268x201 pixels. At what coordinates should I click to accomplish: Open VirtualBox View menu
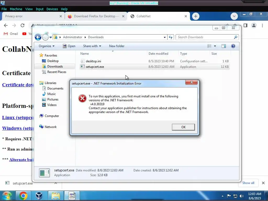pos(29,9)
